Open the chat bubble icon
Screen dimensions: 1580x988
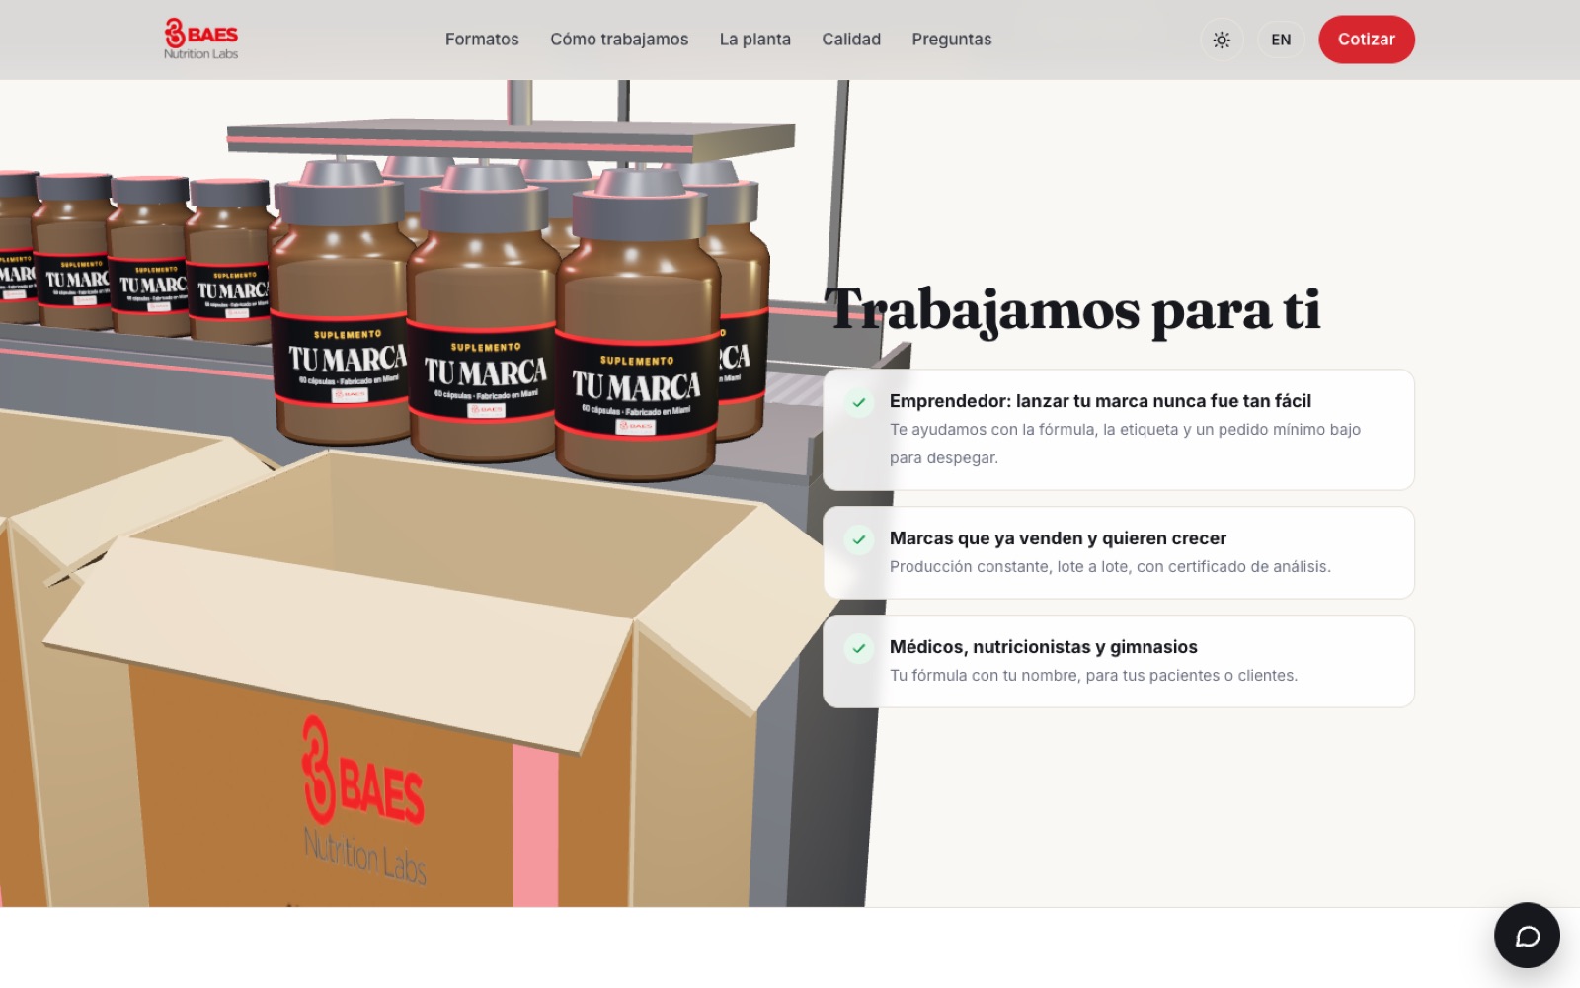tap(1527, 935)
